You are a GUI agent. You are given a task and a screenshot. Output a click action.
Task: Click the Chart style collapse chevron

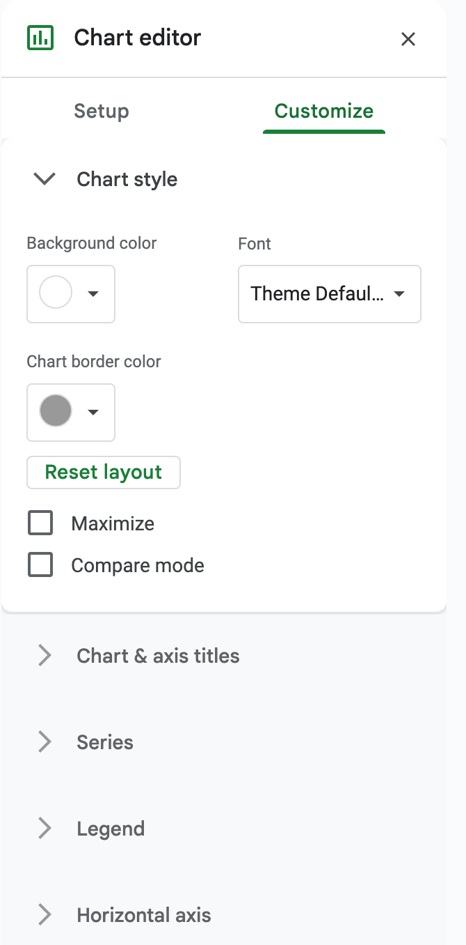[43, 179]
